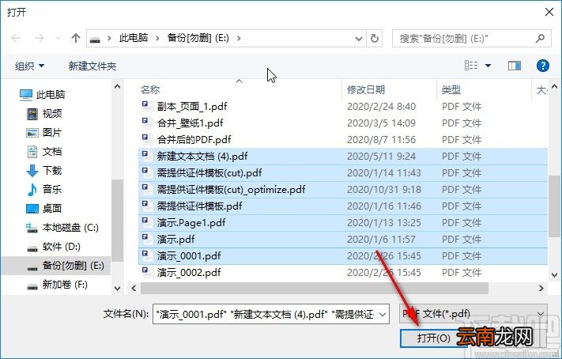Toggle the preview pane
This screenshot has height=359, width=562.
[515, 66]
